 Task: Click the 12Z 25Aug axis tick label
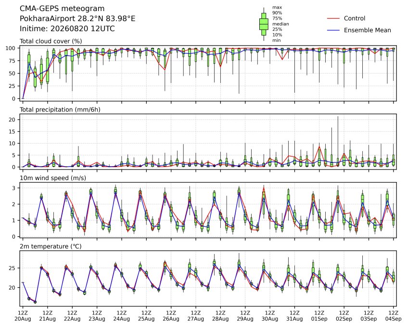[x=146, y=316]
